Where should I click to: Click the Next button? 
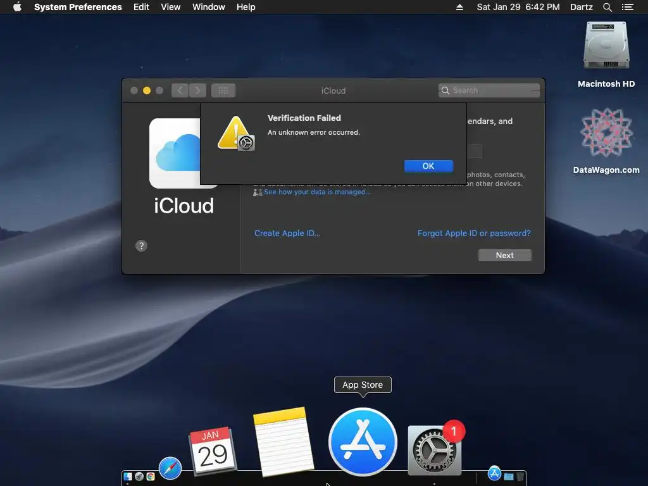pos(504,256)
